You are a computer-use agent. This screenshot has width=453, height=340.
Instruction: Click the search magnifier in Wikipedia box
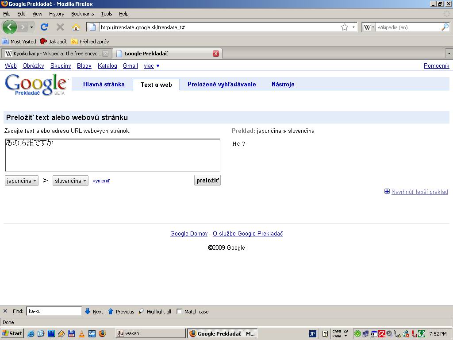445,27
